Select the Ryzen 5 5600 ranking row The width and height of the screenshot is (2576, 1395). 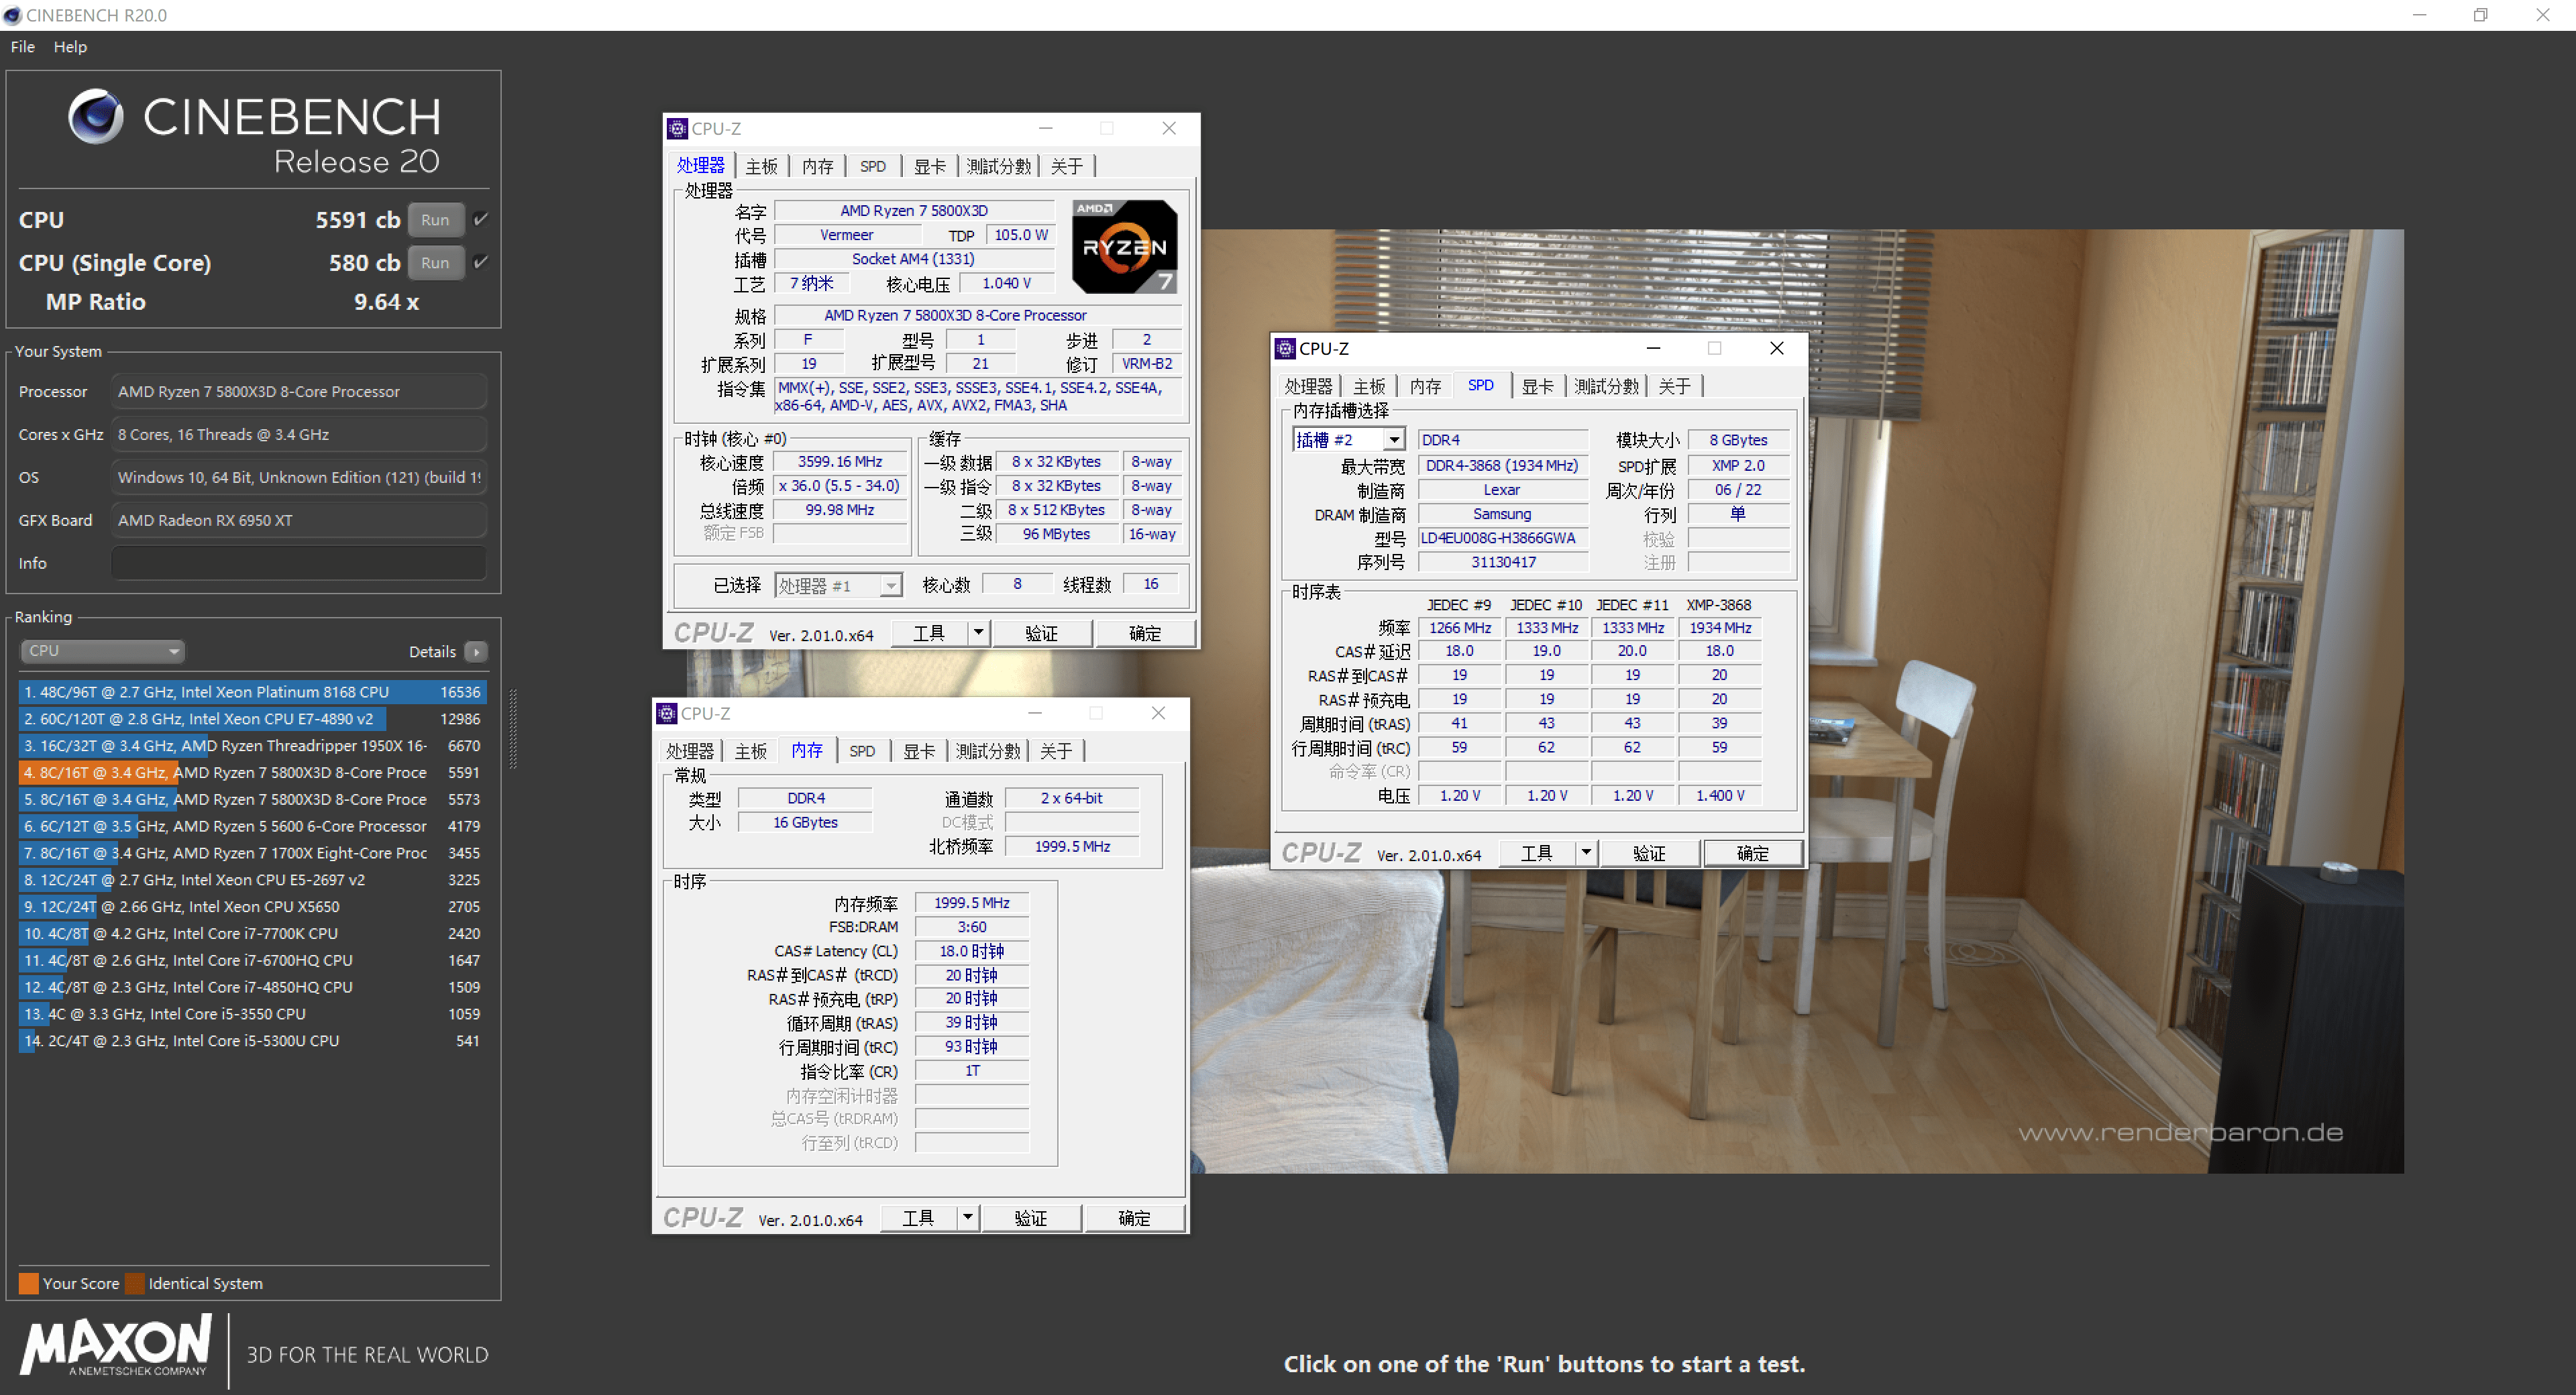tap(253, 826)
